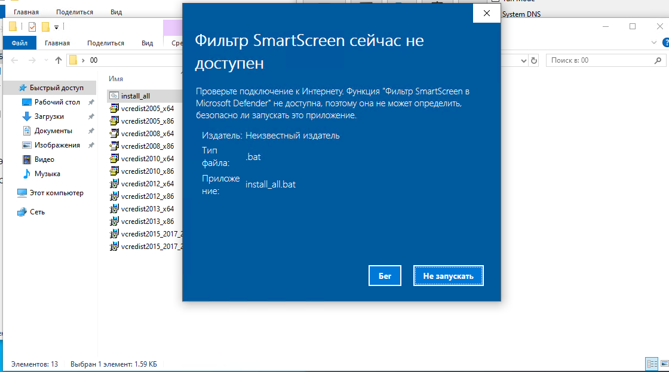Expand the address bar history dropdown
The width and height of the screenshot is (669, 372).
(x=523, y=60)
